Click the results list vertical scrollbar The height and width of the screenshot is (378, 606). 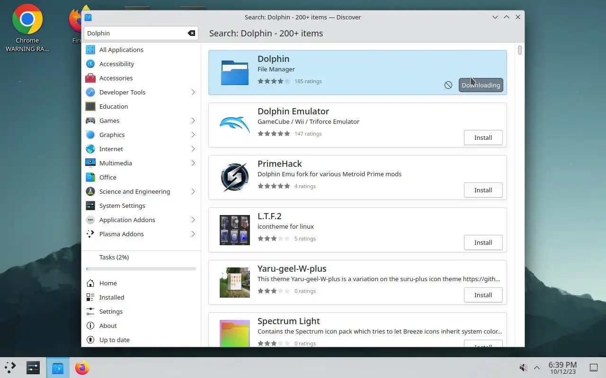pos(520,50)
